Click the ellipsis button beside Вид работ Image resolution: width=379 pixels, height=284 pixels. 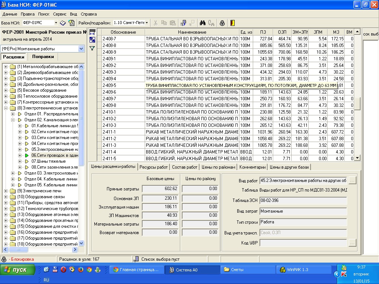(x=352, y=180)
